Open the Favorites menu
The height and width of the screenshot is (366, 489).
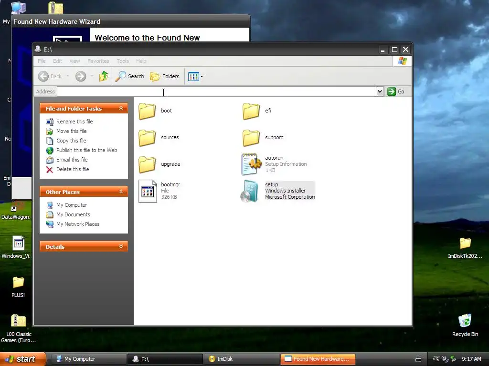(x=98, y=61)
